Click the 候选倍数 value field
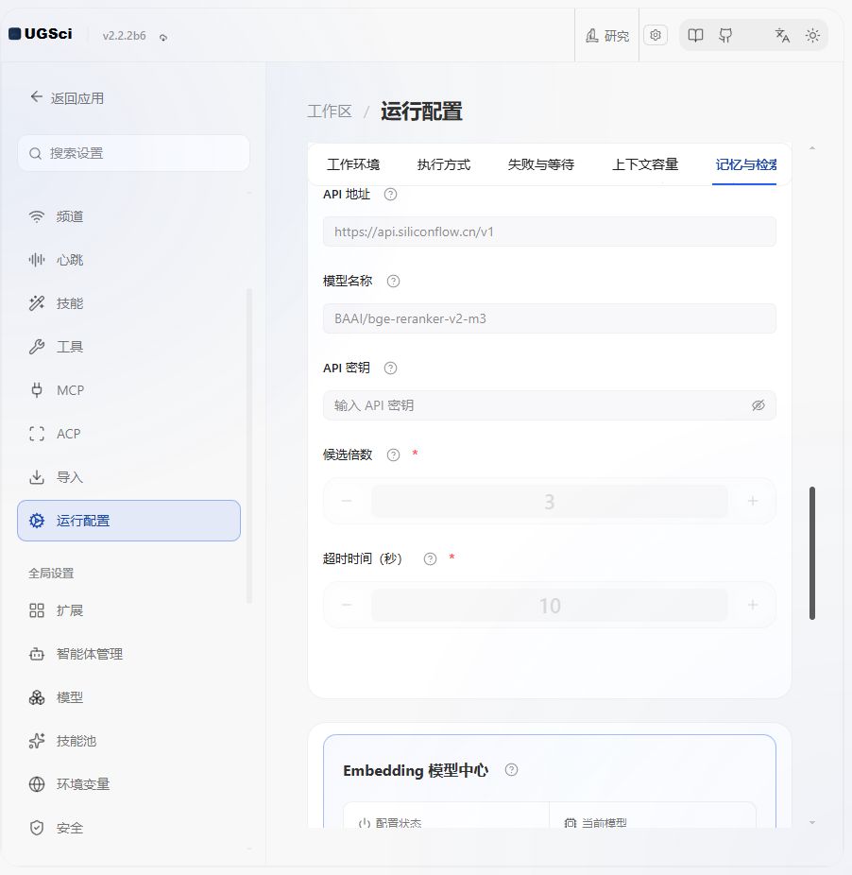852x875 pixels. pyautogui.click(x=550, y=501)
